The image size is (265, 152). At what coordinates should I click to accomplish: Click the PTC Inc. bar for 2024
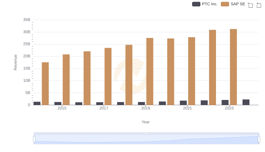pos(246,102)
